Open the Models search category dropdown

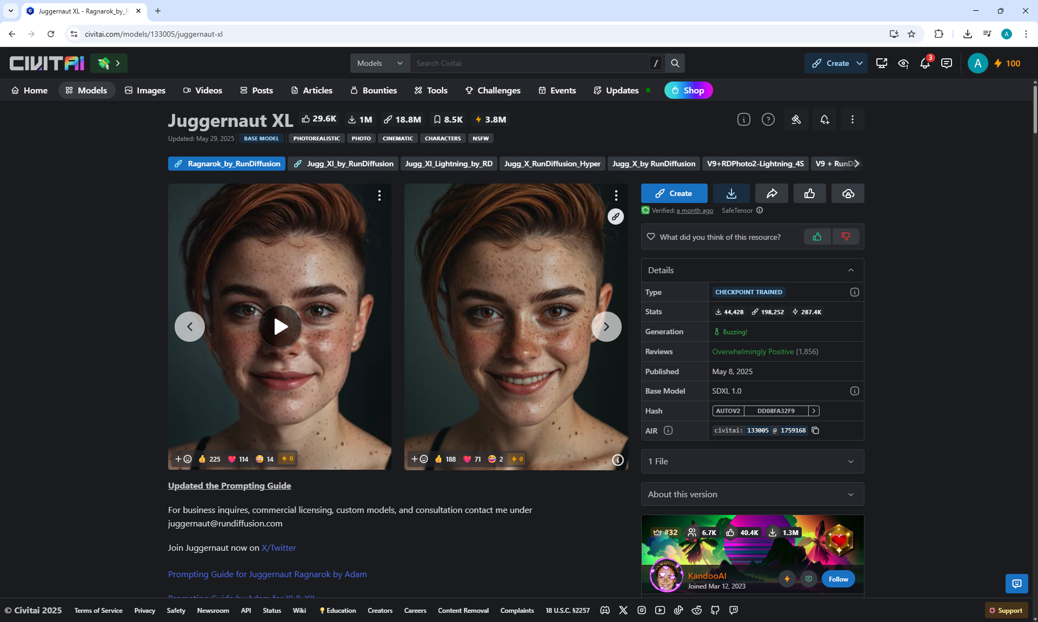[380, 63]
